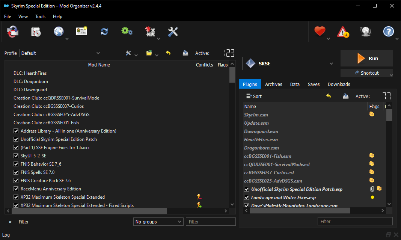The height and width of the screenshot is (240, 401).
Task: Click the mod list wrench actions icon
Action: (x=128, y=53)
